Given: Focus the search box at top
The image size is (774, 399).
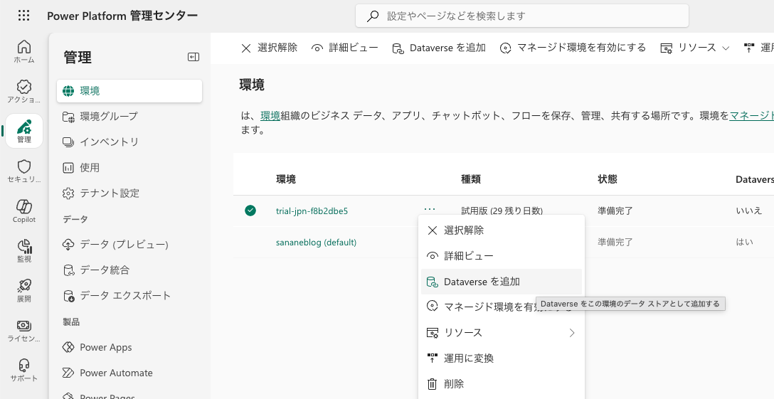Looking at the screenshot, I should point(521,16).
